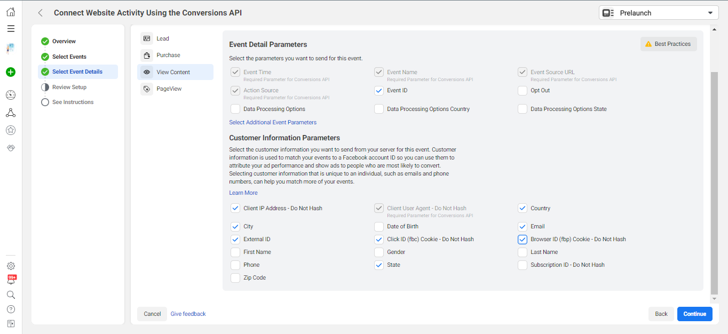Click the back arrow next to title

coord(41,13)
